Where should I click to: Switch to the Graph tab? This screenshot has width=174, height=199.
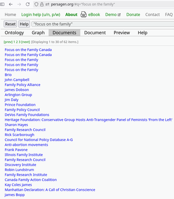(38, 33)
